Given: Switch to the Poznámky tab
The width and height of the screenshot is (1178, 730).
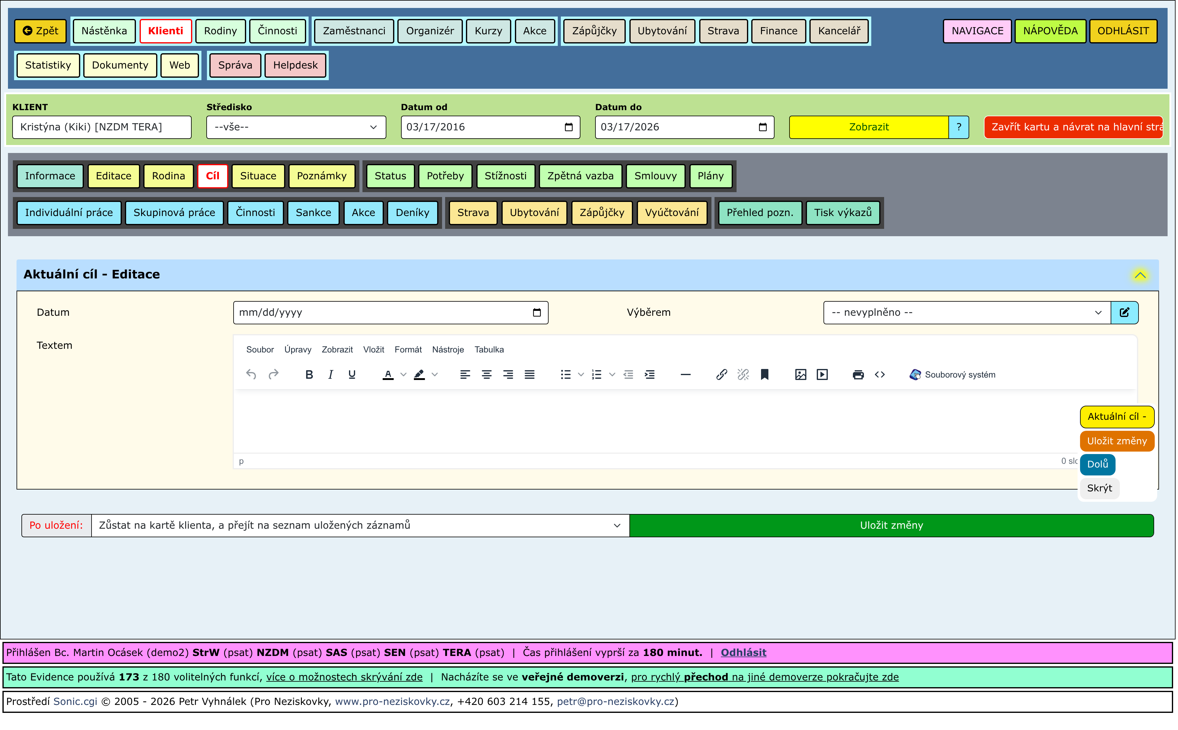Looking at the screenshot, I should [321, 176].
